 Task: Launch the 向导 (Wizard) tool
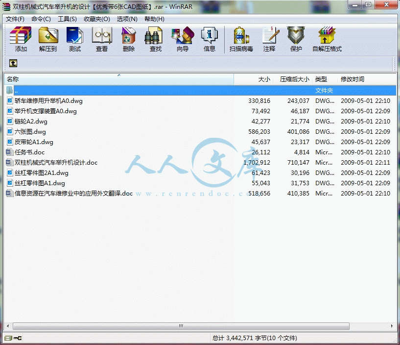(x=183, y=39)
